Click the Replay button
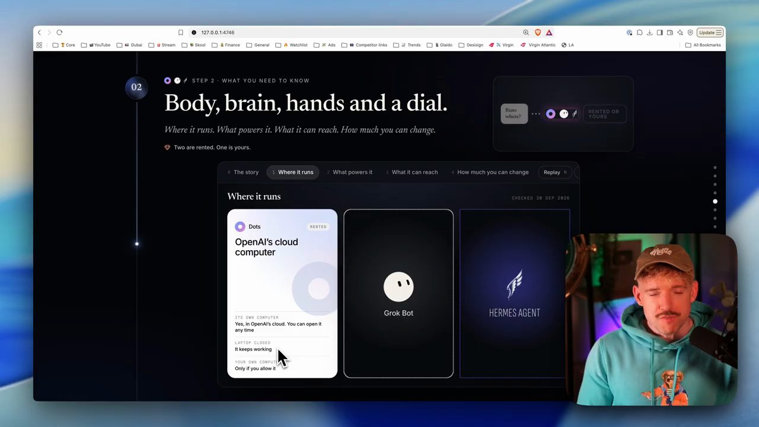Screen dimensions: 759x427 pos(556,172)
